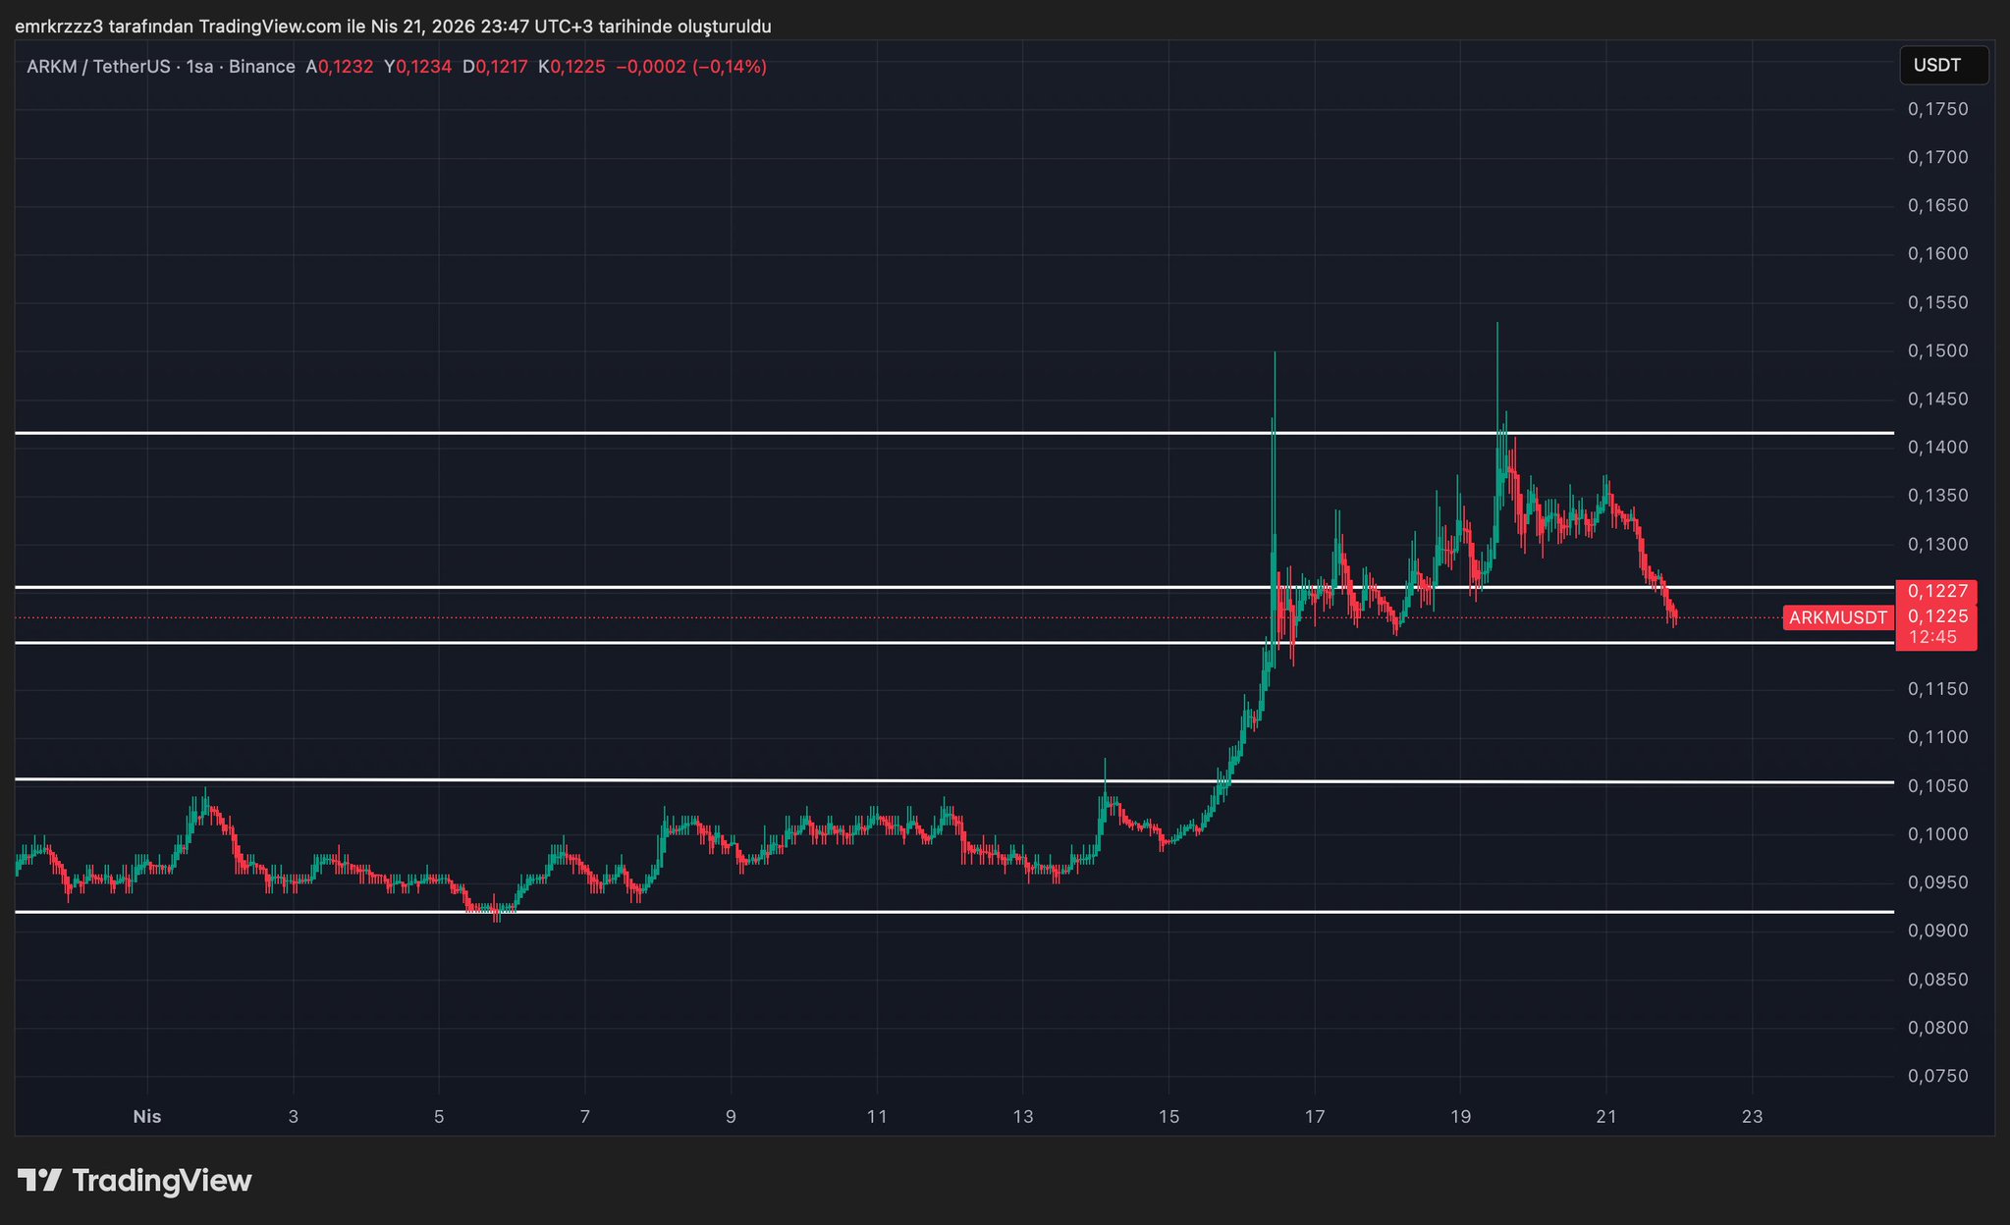Click the 1sa timeframe label in header
The width and height of the screenshot is (2010, 1225).
tap(199, 67)
